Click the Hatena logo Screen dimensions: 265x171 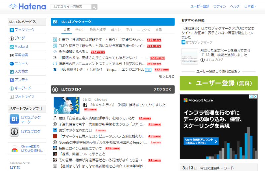point(27,6)
